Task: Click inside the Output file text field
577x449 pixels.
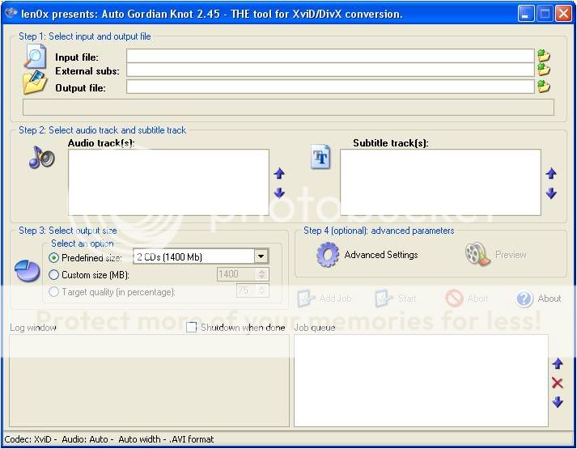Action: tap(329, 87)
